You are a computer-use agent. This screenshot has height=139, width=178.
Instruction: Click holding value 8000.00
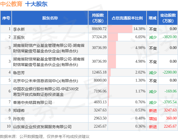point(100,80)
